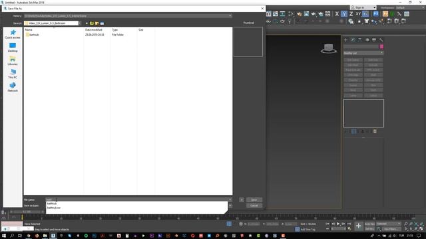
Task: Expand the Save as type dropdown
Action: pyautogui.click(x=230, y=206)
